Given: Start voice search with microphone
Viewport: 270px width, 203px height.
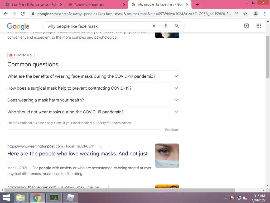Looking at the screenshot, I should coord(166,26).
